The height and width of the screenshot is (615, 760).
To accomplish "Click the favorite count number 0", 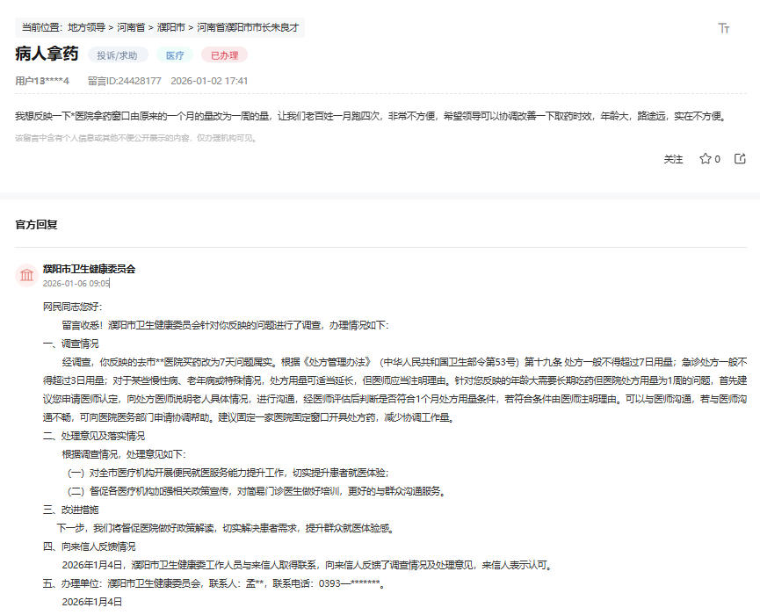I will point(717,159).
